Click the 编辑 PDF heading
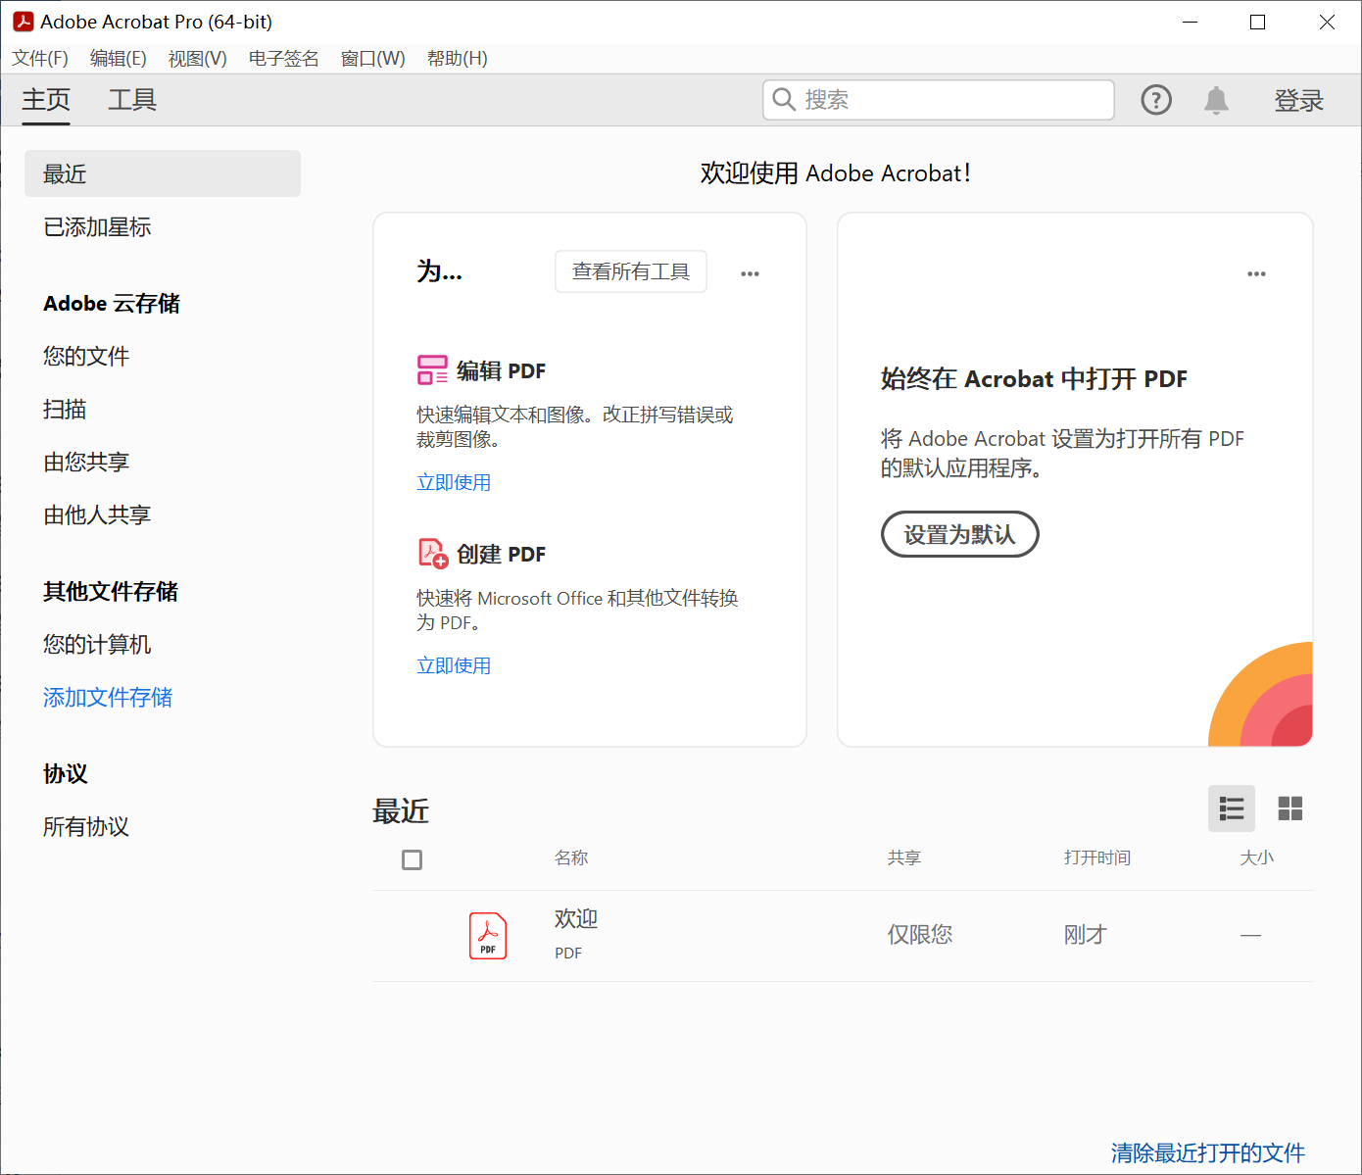1362x1175 pixels. click(501, 371)
